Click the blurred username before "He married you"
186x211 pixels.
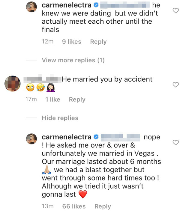coord(42,79)
